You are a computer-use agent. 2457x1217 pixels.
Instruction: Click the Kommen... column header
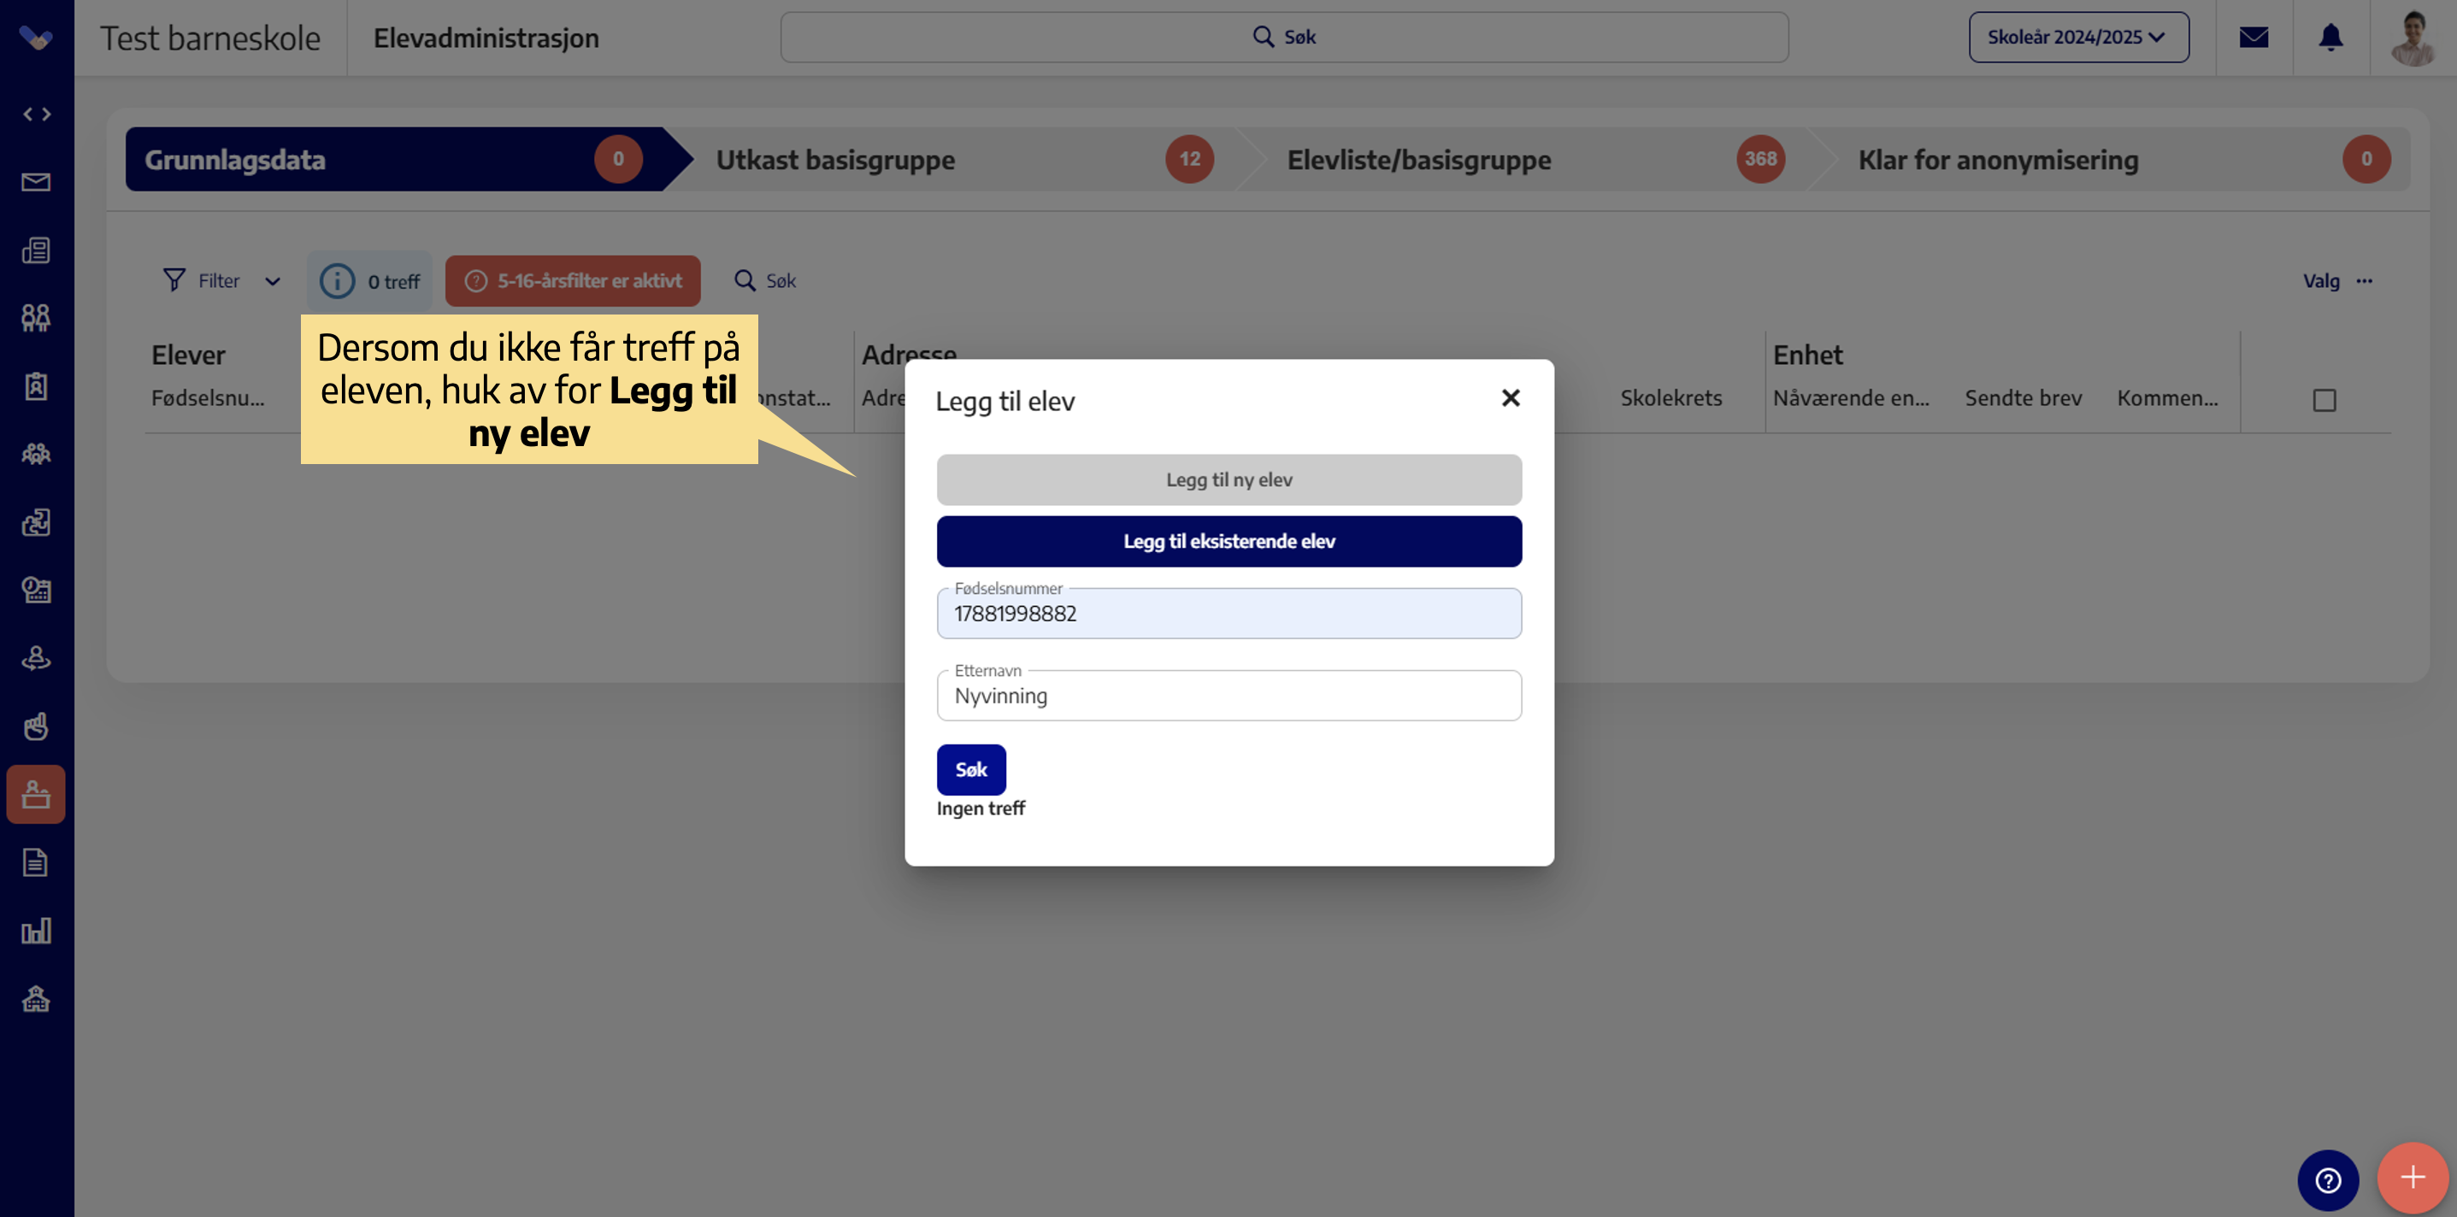(x=2167, y=397)
